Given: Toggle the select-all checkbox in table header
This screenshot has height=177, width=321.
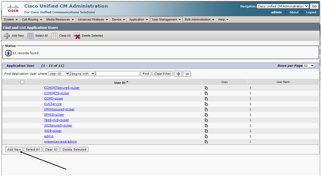Looking at the screenshot, I should [22, 82].
